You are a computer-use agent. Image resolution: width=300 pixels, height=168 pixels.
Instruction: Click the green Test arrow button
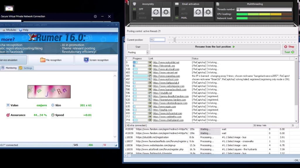(289, 52)
